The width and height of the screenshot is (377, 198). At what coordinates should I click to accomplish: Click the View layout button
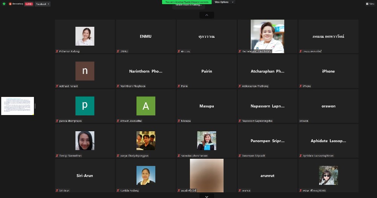point(370,4)
